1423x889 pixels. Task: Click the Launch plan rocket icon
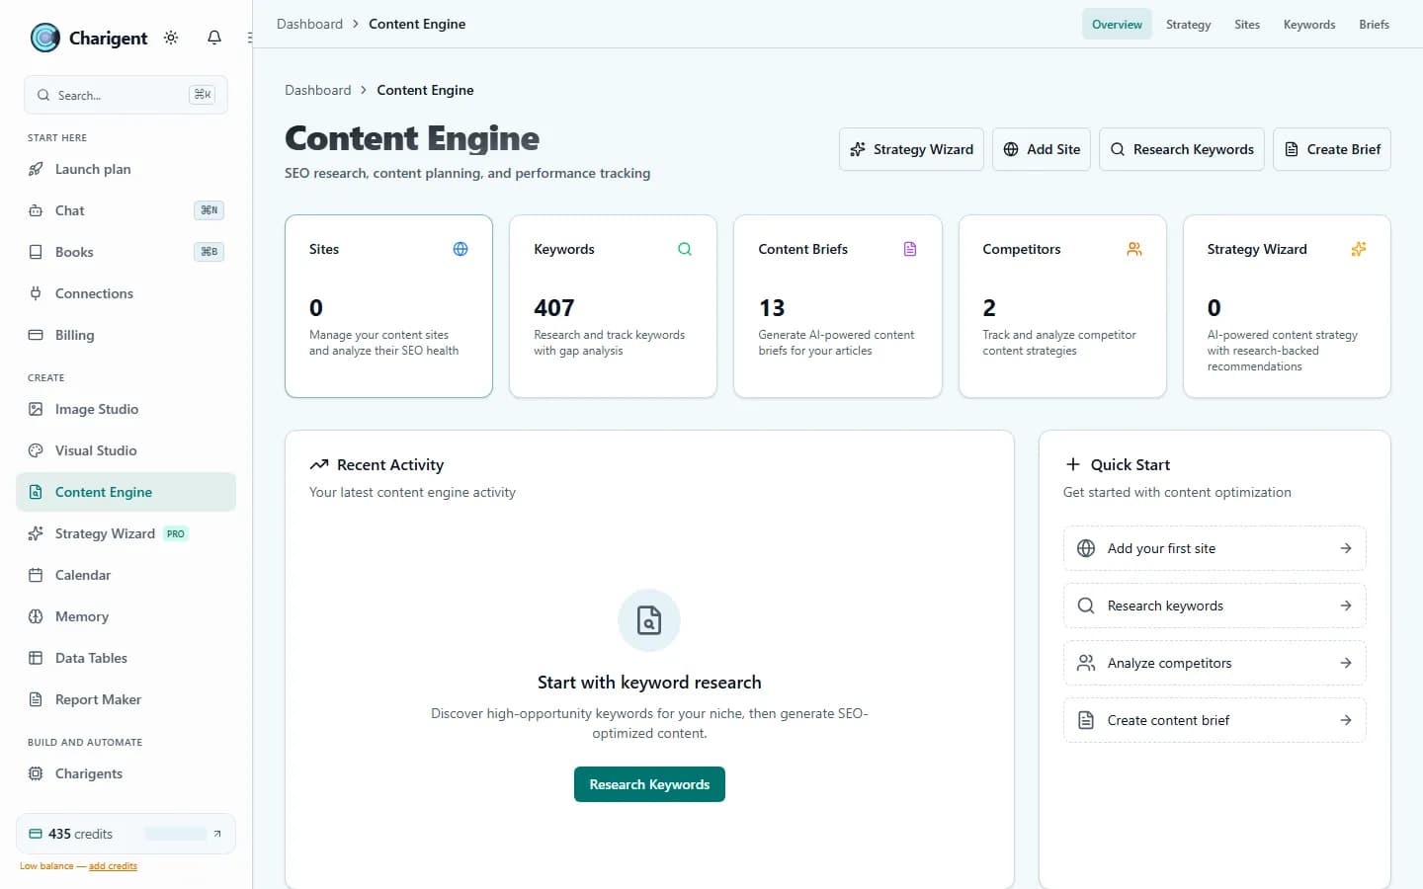(x=36, y=169)
